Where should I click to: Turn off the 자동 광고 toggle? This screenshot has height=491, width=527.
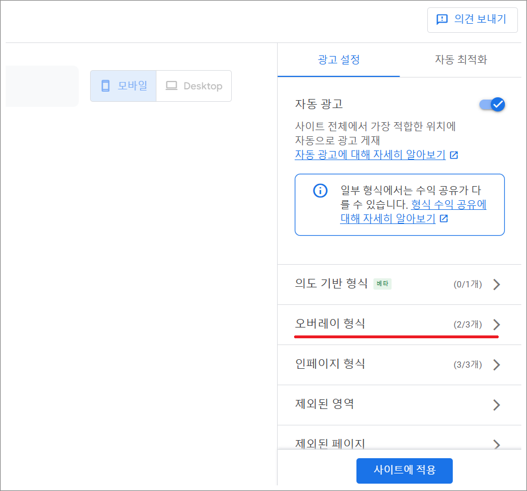point(492,105)
